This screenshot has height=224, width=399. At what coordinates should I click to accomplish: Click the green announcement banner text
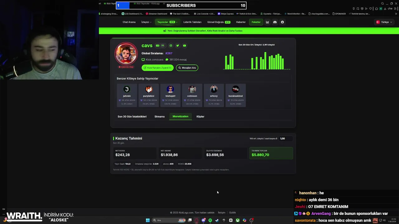tap(205, 31)
